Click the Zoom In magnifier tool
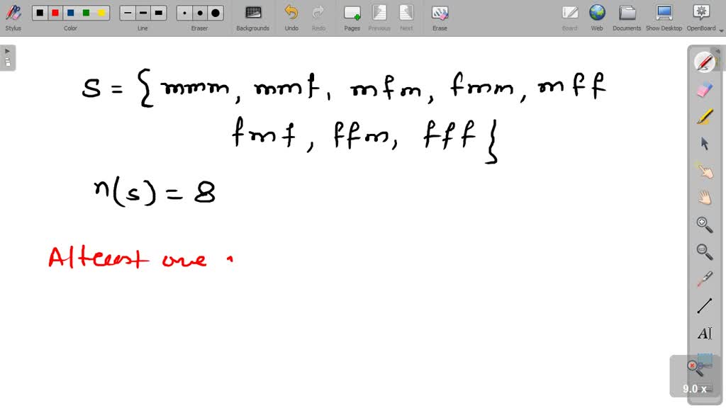Screen dimensions: 726x408 tap(704, 225)
